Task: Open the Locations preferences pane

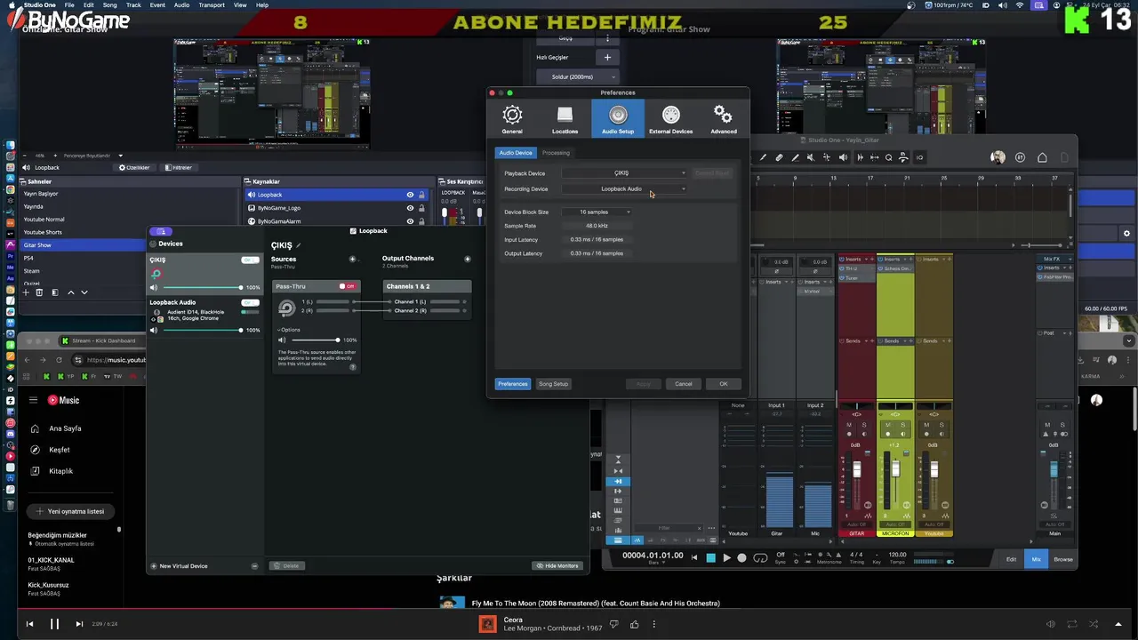Action: coord(565,118)
